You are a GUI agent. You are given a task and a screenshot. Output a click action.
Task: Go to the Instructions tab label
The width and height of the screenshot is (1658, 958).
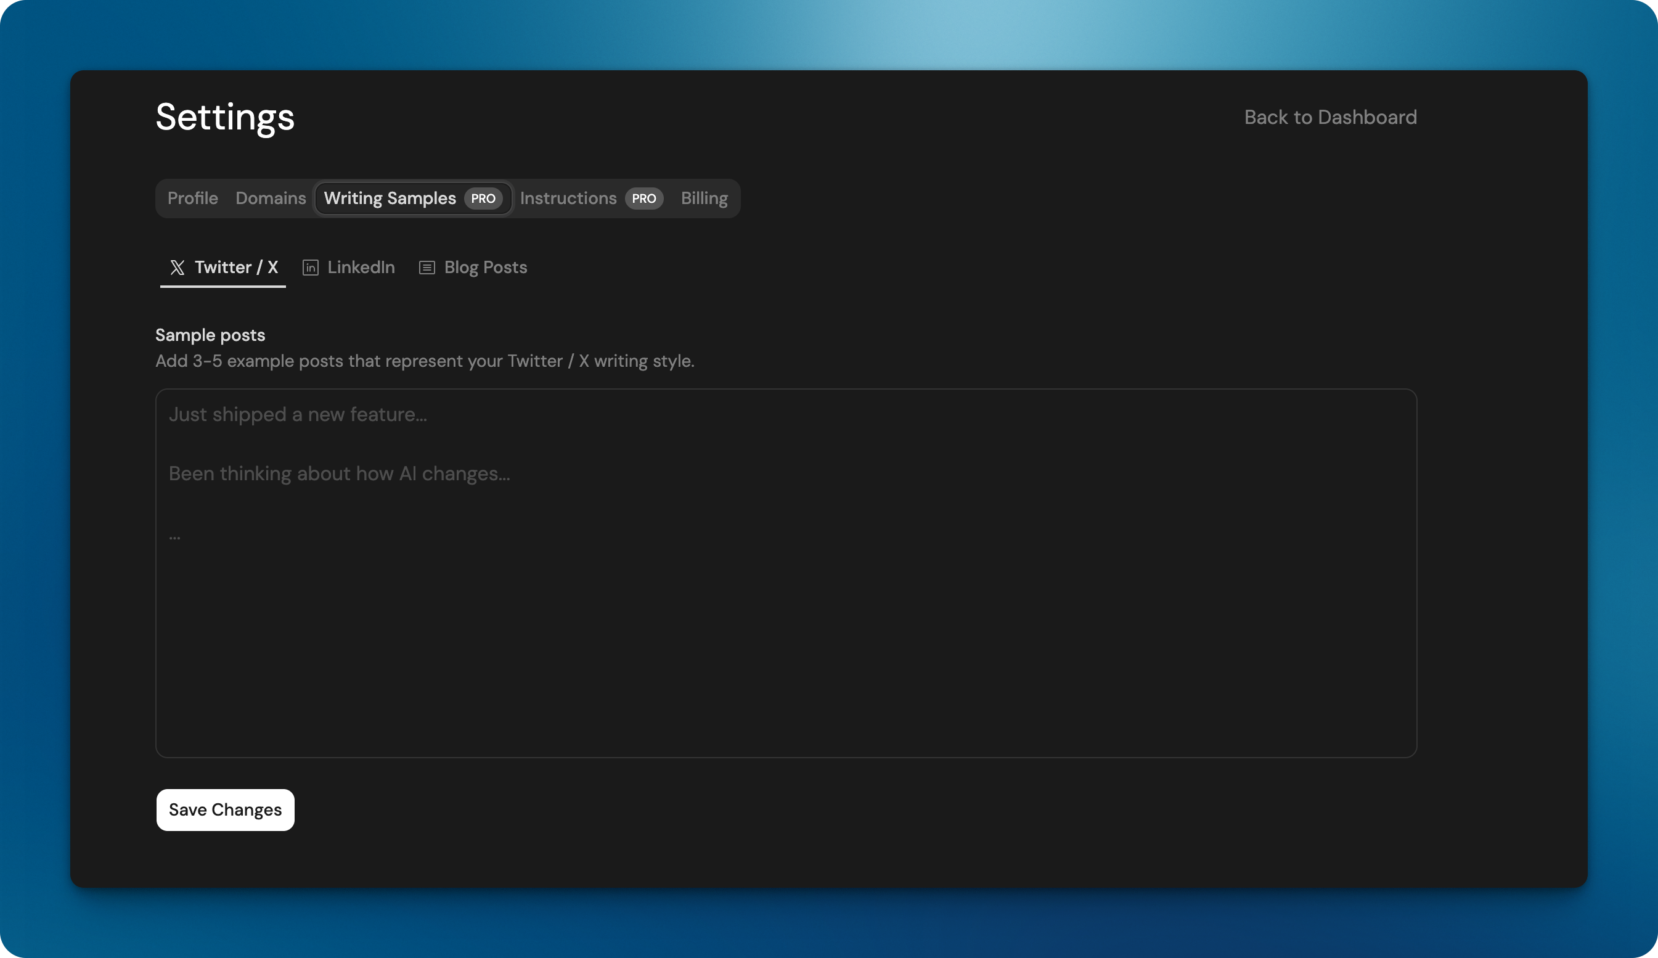tap(568, 199)
